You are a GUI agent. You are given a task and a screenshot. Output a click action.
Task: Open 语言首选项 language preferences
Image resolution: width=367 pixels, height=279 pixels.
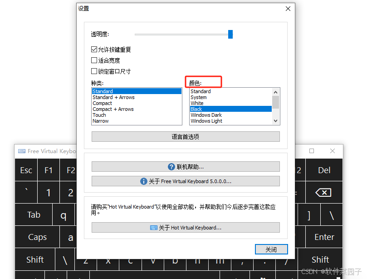tap(186, 137)
